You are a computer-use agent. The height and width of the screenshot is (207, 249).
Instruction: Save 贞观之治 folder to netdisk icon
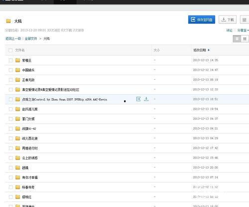(x=138, y=99)
